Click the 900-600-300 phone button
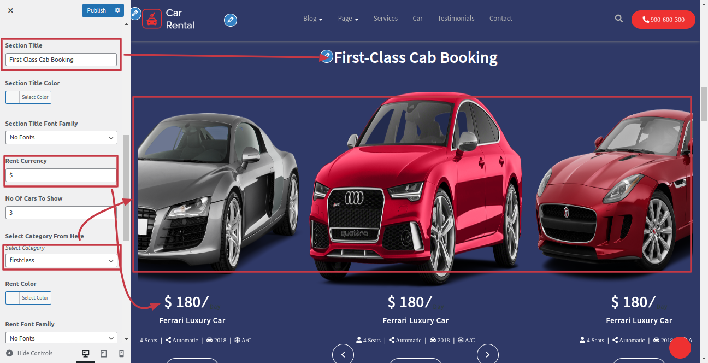Screen dimensions: 708x363 [x=663, y=20]
